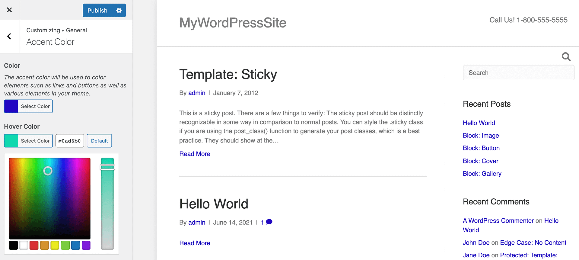Image resolution: width=579 pixels, height=260 pixels.
Task: Pick the purple palette swatch
Action: (86, 245)
